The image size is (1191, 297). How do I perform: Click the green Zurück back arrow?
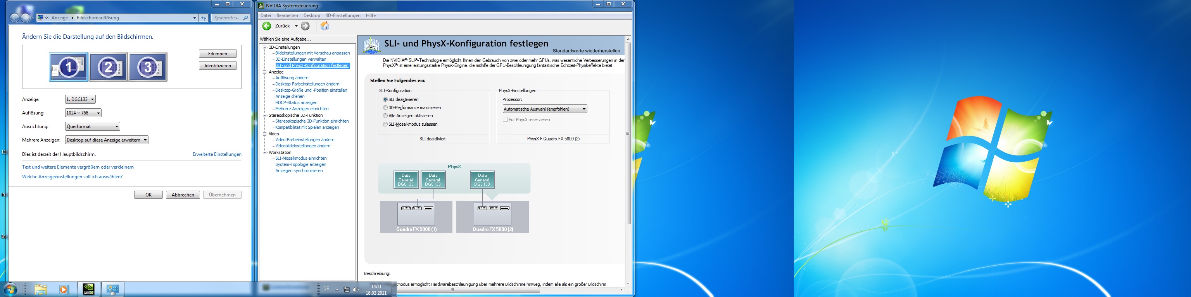[x=267, y=26]
